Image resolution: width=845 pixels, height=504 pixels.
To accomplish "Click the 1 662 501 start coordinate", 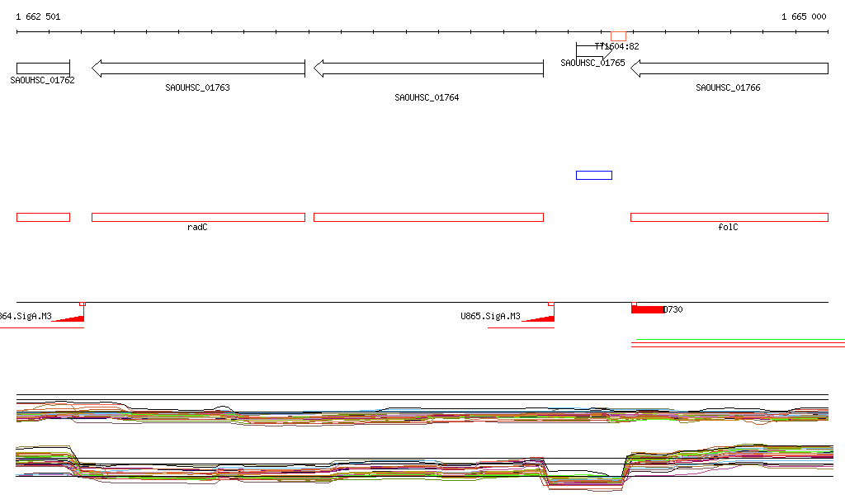I will coord(38,16).
